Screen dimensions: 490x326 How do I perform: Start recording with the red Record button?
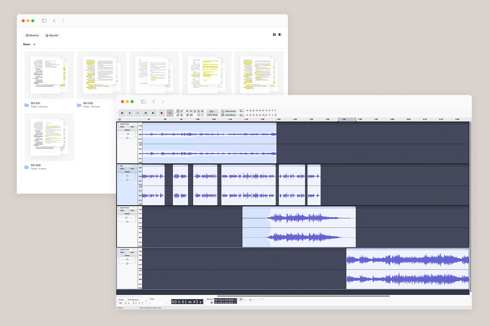[x=161, y=113]
